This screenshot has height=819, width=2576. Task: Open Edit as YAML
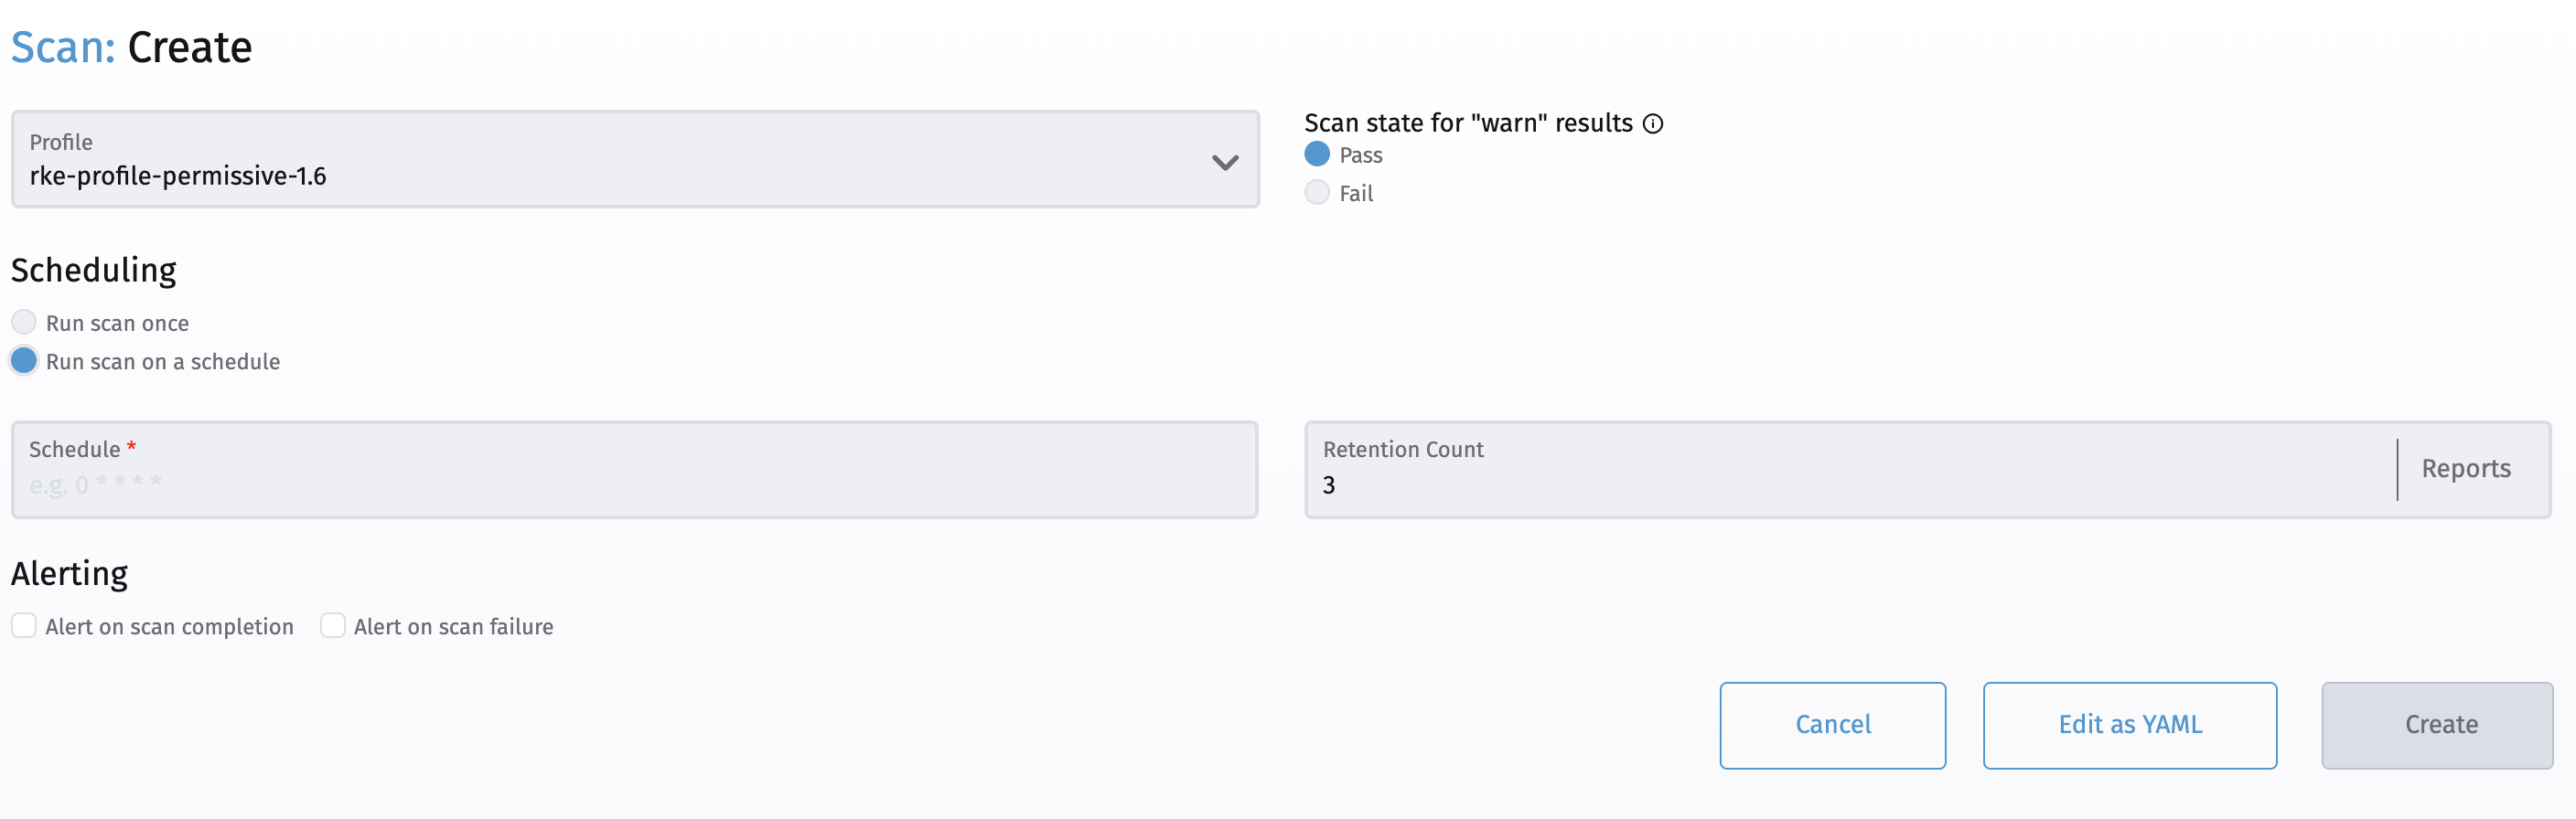coord(2128,725)
